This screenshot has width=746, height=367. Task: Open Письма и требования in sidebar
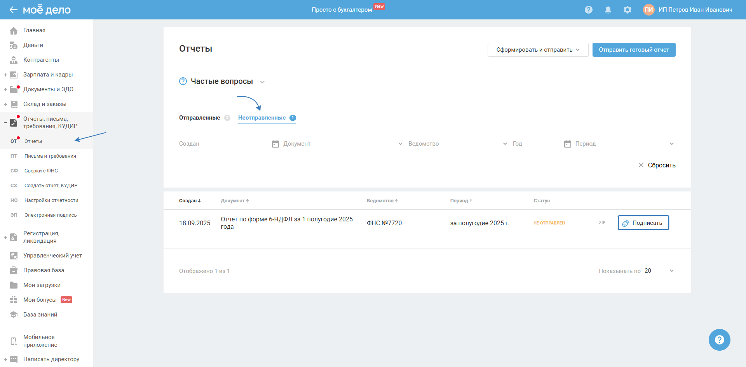click(x=50, y=156)
